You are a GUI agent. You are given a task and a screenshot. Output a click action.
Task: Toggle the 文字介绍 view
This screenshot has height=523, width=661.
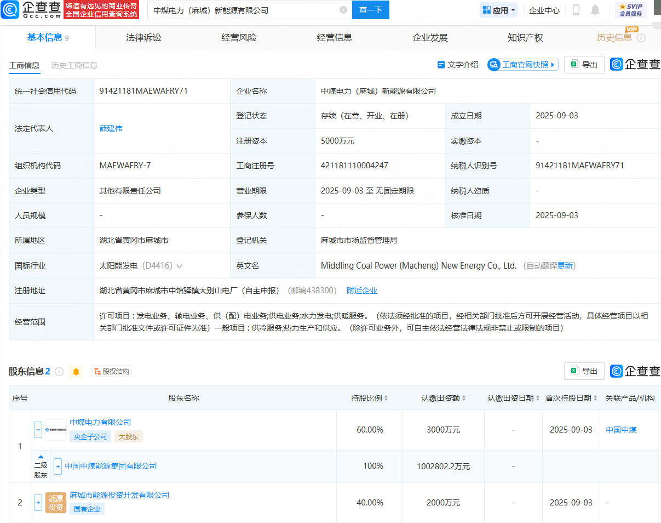point(457,65)
